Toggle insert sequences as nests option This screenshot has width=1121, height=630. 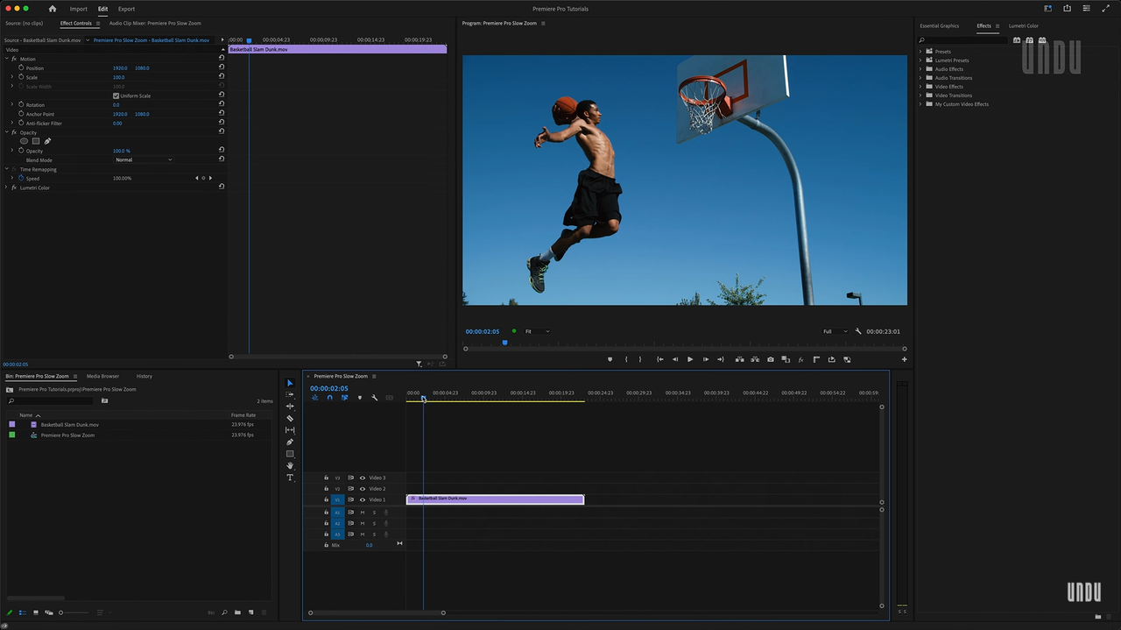coord(315,398)
